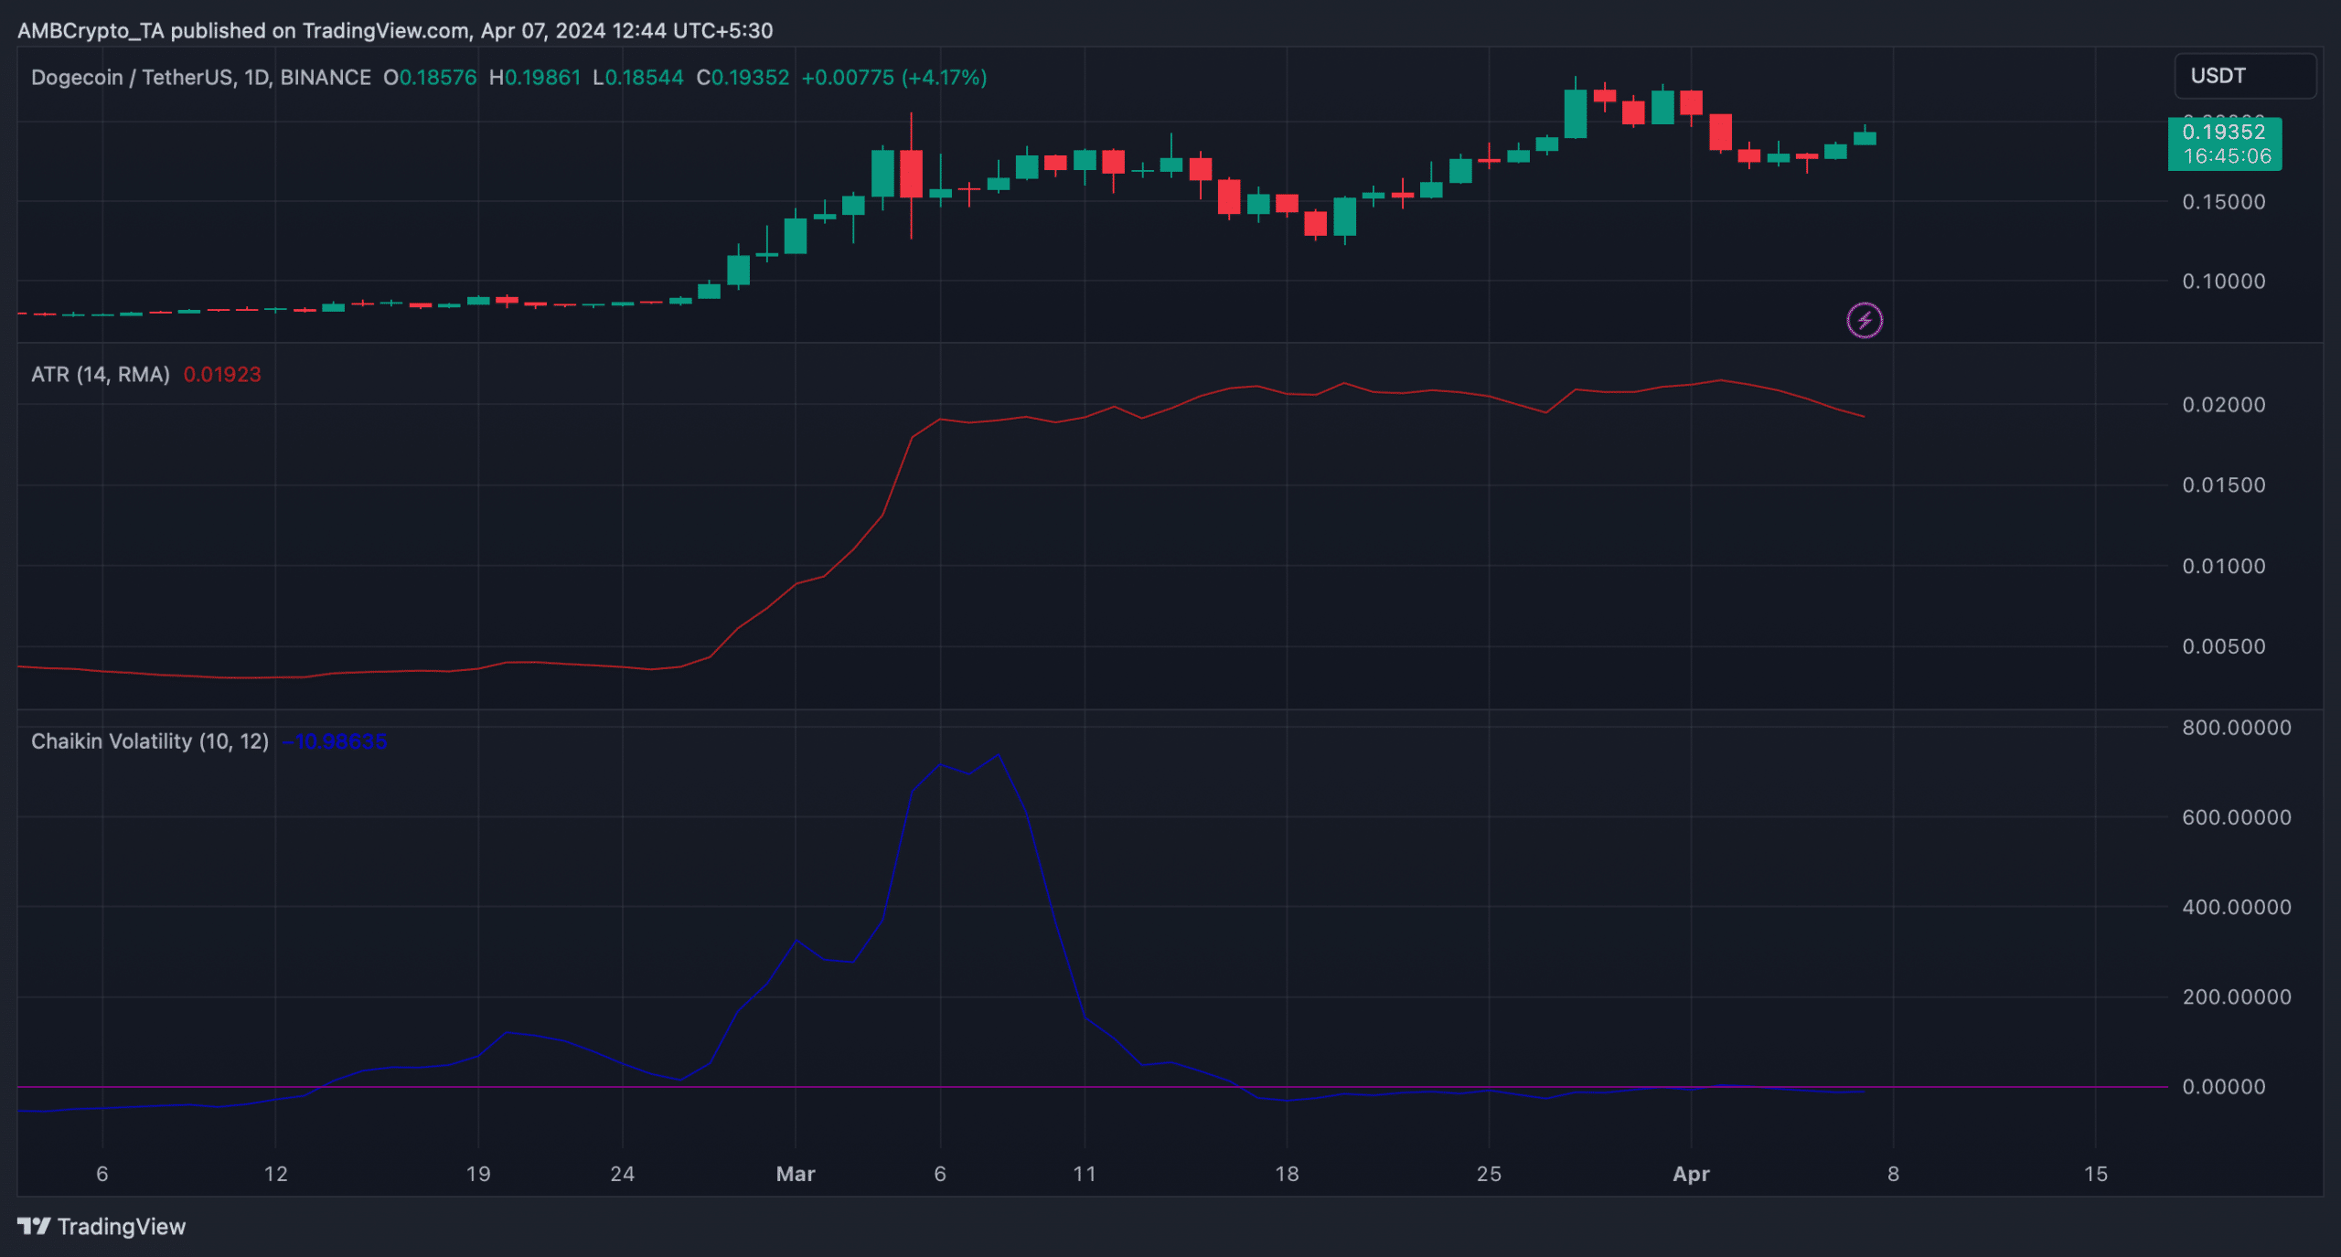Click the 8 date label on the time axis

tap(1893, 1175)
